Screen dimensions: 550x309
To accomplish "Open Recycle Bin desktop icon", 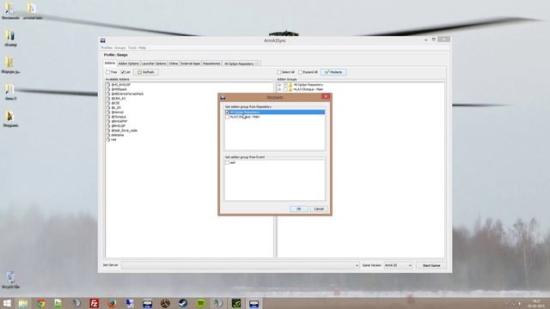I will [10, 280].
